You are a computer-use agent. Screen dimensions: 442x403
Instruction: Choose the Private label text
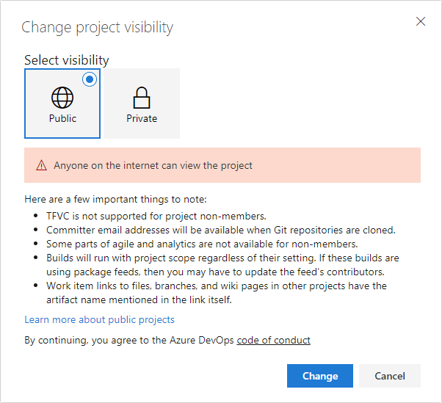click(141, 118)
